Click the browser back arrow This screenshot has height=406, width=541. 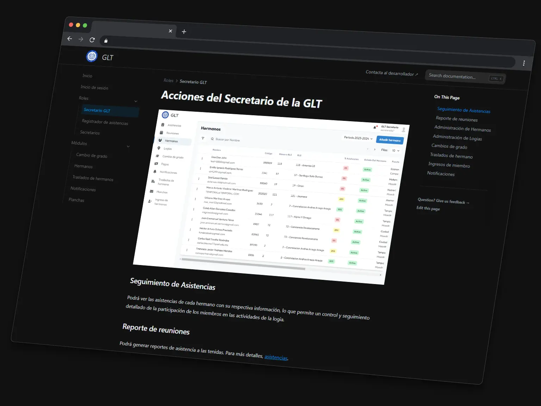point(70,39)
